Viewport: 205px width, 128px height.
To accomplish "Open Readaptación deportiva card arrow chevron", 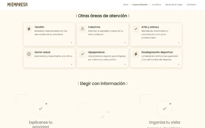I will tap(179, 64).
